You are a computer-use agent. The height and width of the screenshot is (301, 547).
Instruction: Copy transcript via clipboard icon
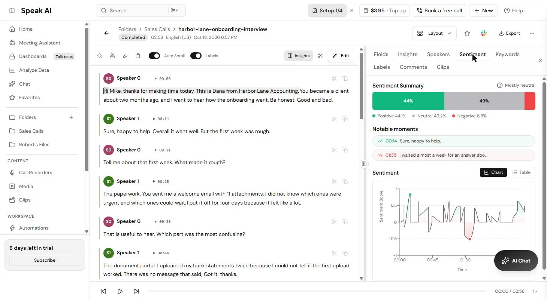click(138, 56)
